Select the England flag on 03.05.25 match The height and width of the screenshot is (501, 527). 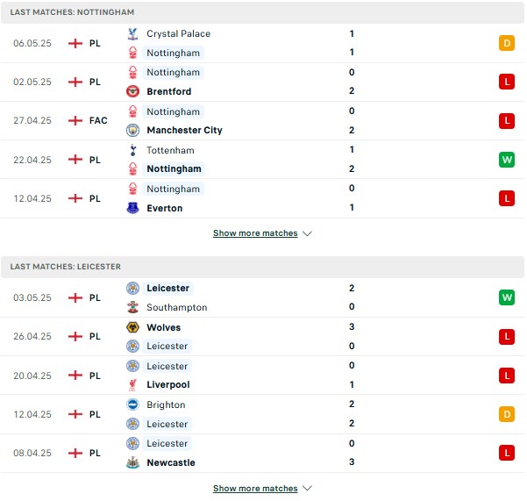click(75, 297)
